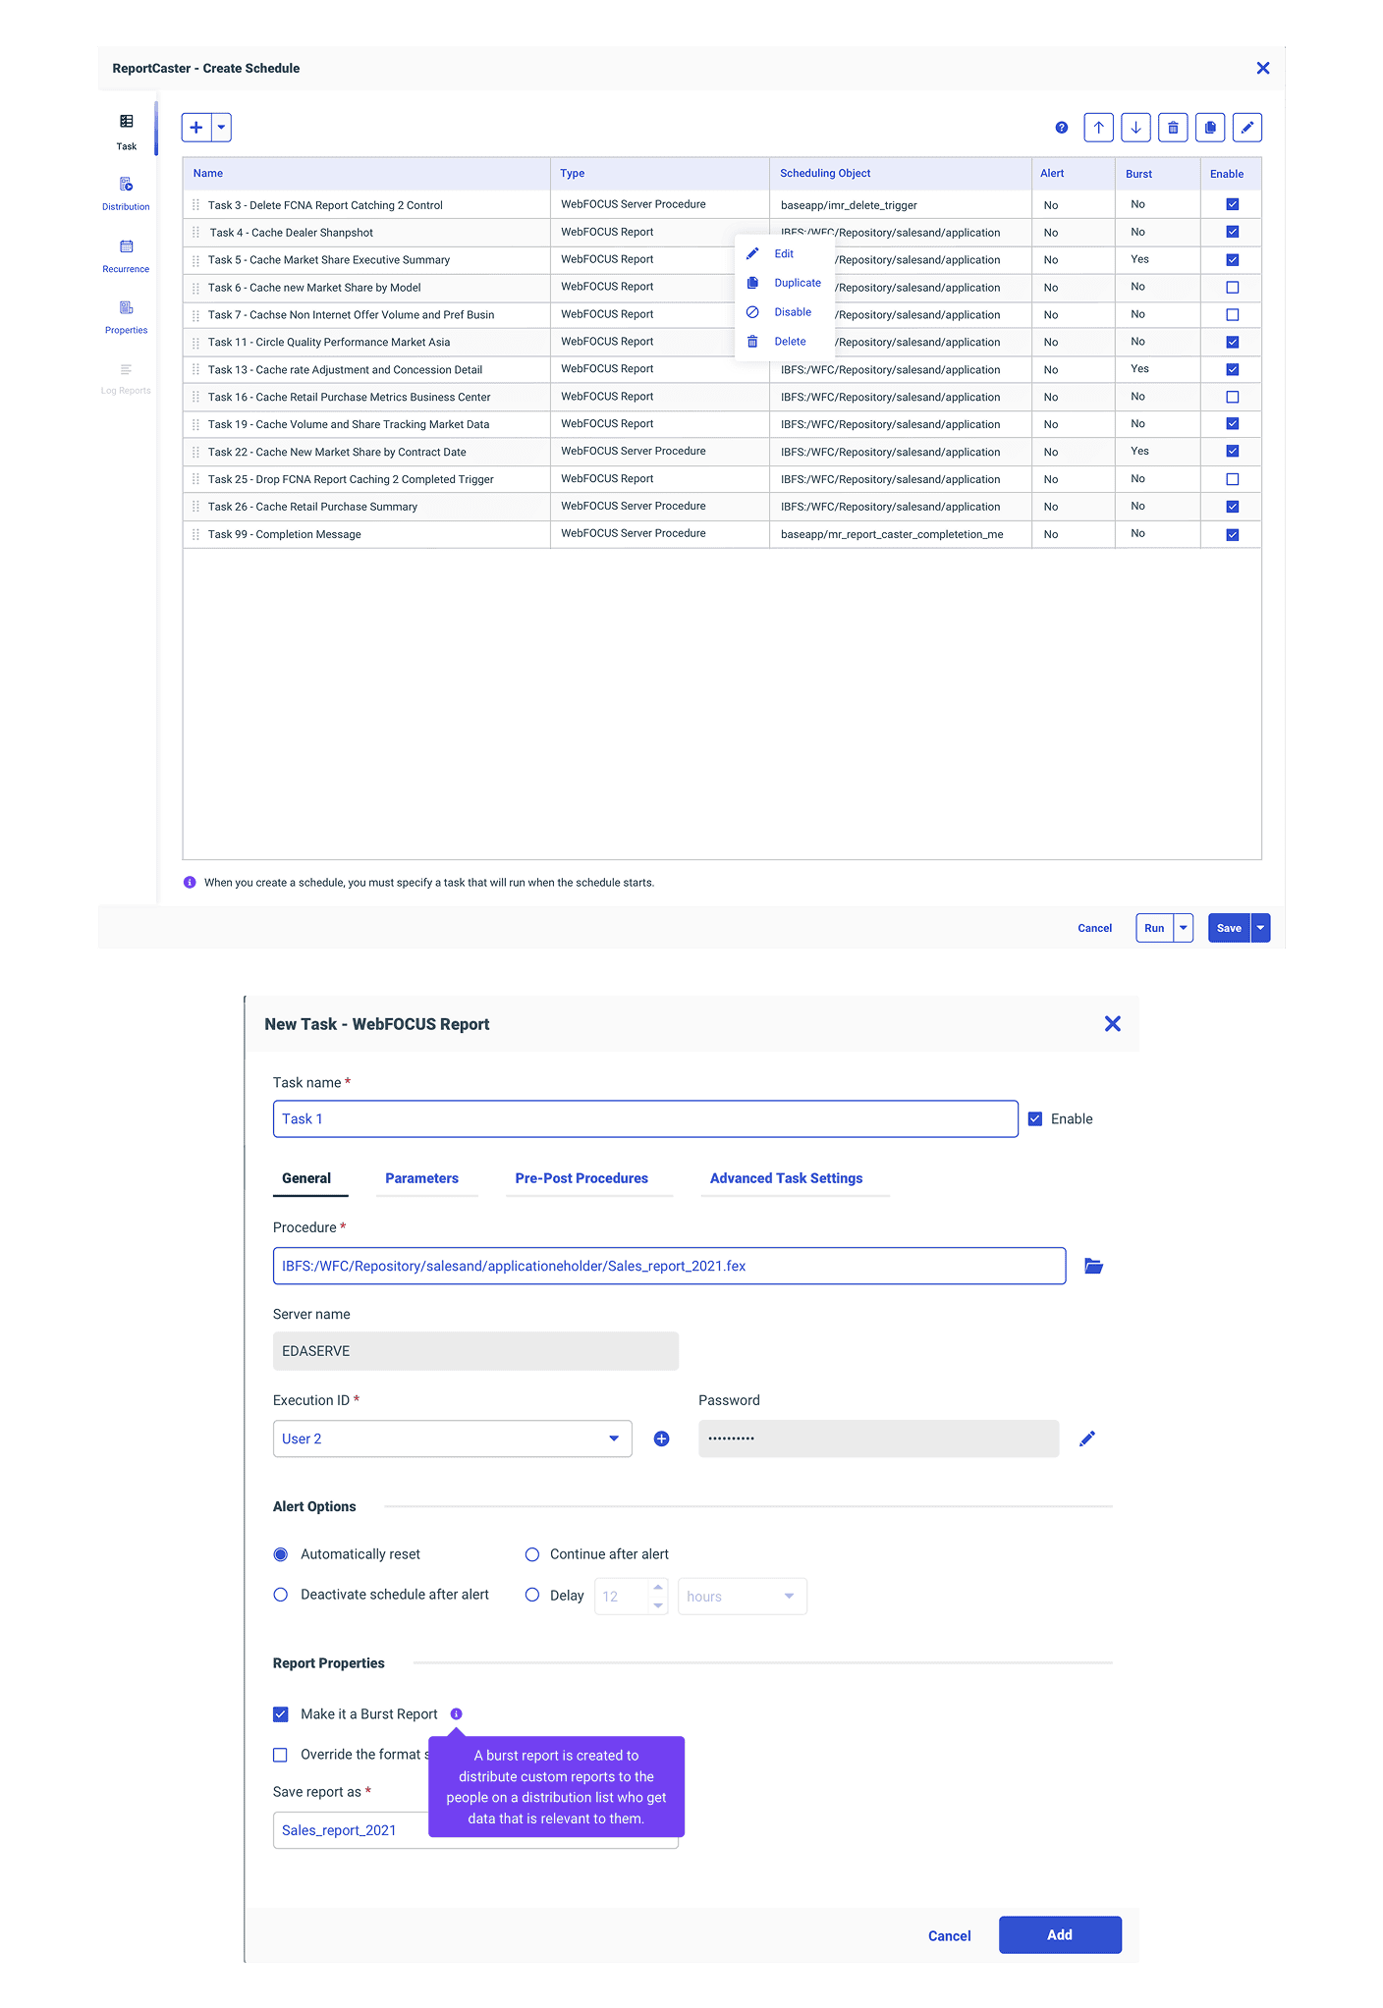Open the Distribution sidebar section
Image resolution: width=1383 pixels, height=2008 pixels.
pos(126,192)
